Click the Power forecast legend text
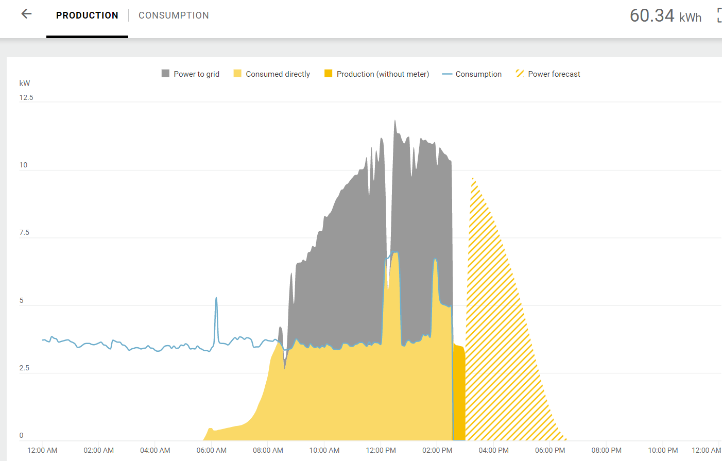The width and height of the screenshot is (722, 461). (x=554, y=74)
